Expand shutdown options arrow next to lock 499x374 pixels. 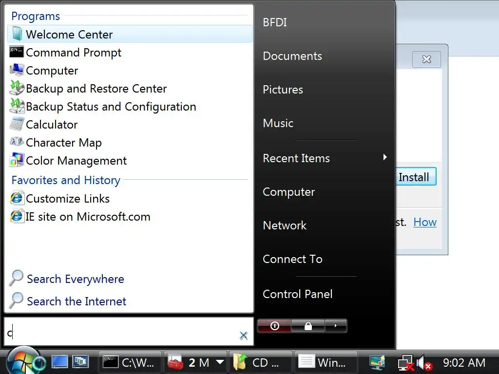pos(335,326)
